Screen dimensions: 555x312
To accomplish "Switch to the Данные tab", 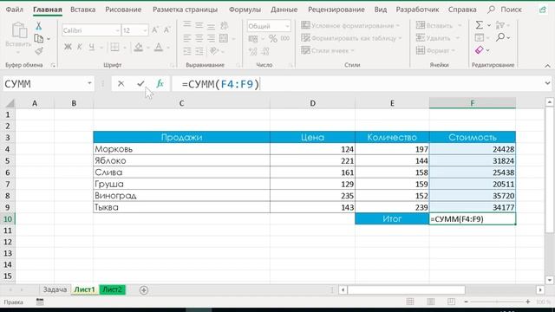I will (x=284, y=10).
